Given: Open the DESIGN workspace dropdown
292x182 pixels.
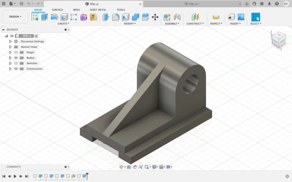Looking at the screenshot, I should [15, 17].
